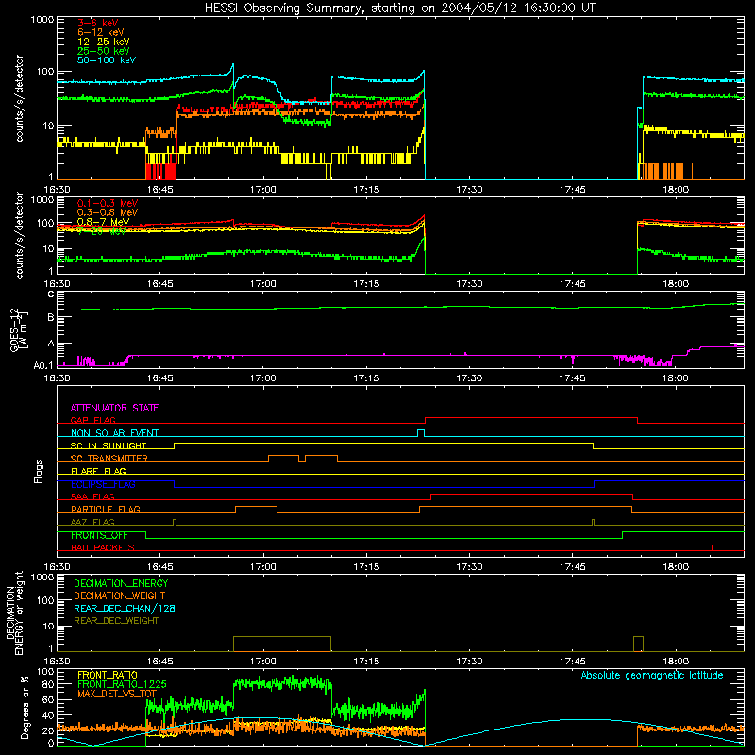Image resolution: width=755 pixels, height=755 pixels.
Task: Click the GOES-12 axis title
Action: pyautogui.click(x=18, y=329)
